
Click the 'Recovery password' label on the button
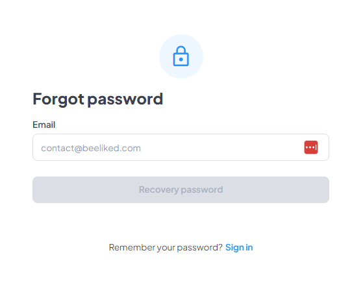tap(181, 189)
